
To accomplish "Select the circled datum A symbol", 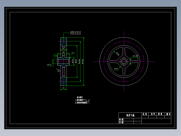I will tap(55, 56).
